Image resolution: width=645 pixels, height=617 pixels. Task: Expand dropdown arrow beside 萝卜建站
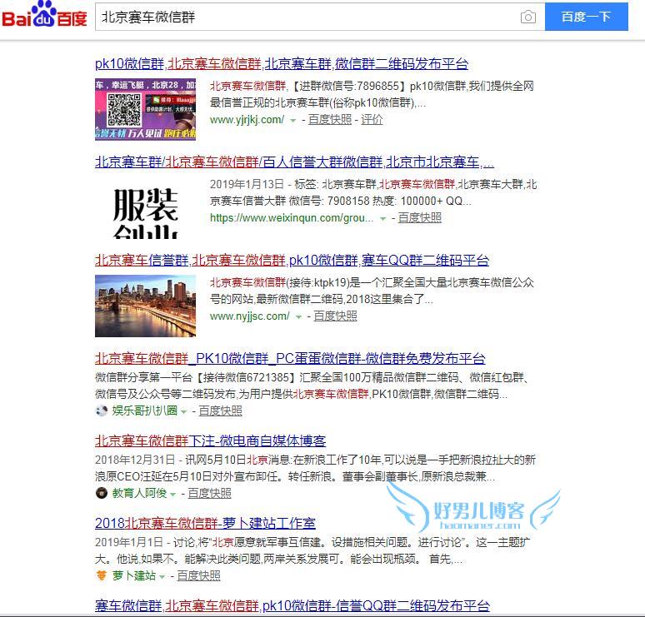coord(162,576)
